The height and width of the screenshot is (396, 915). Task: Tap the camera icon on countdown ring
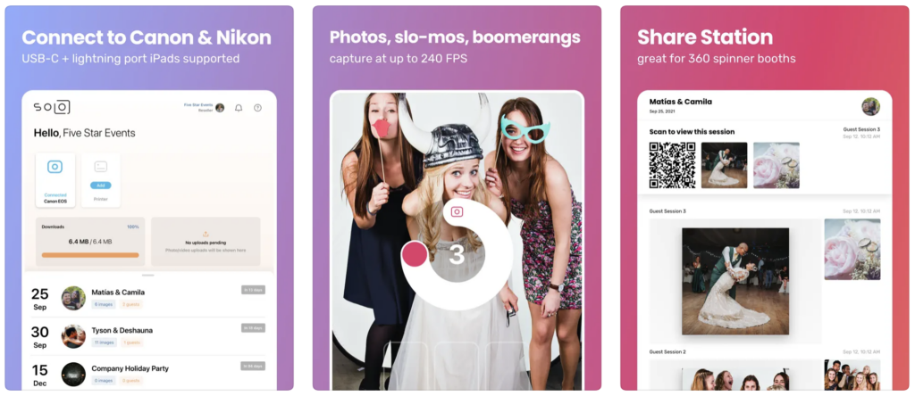coord(457,212)
